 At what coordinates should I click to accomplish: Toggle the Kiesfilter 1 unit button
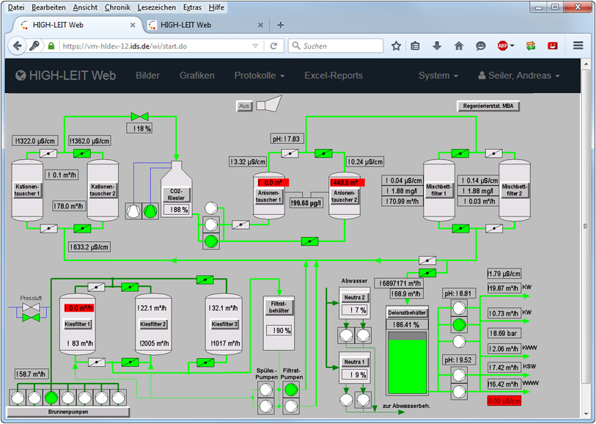pos(78,324)
